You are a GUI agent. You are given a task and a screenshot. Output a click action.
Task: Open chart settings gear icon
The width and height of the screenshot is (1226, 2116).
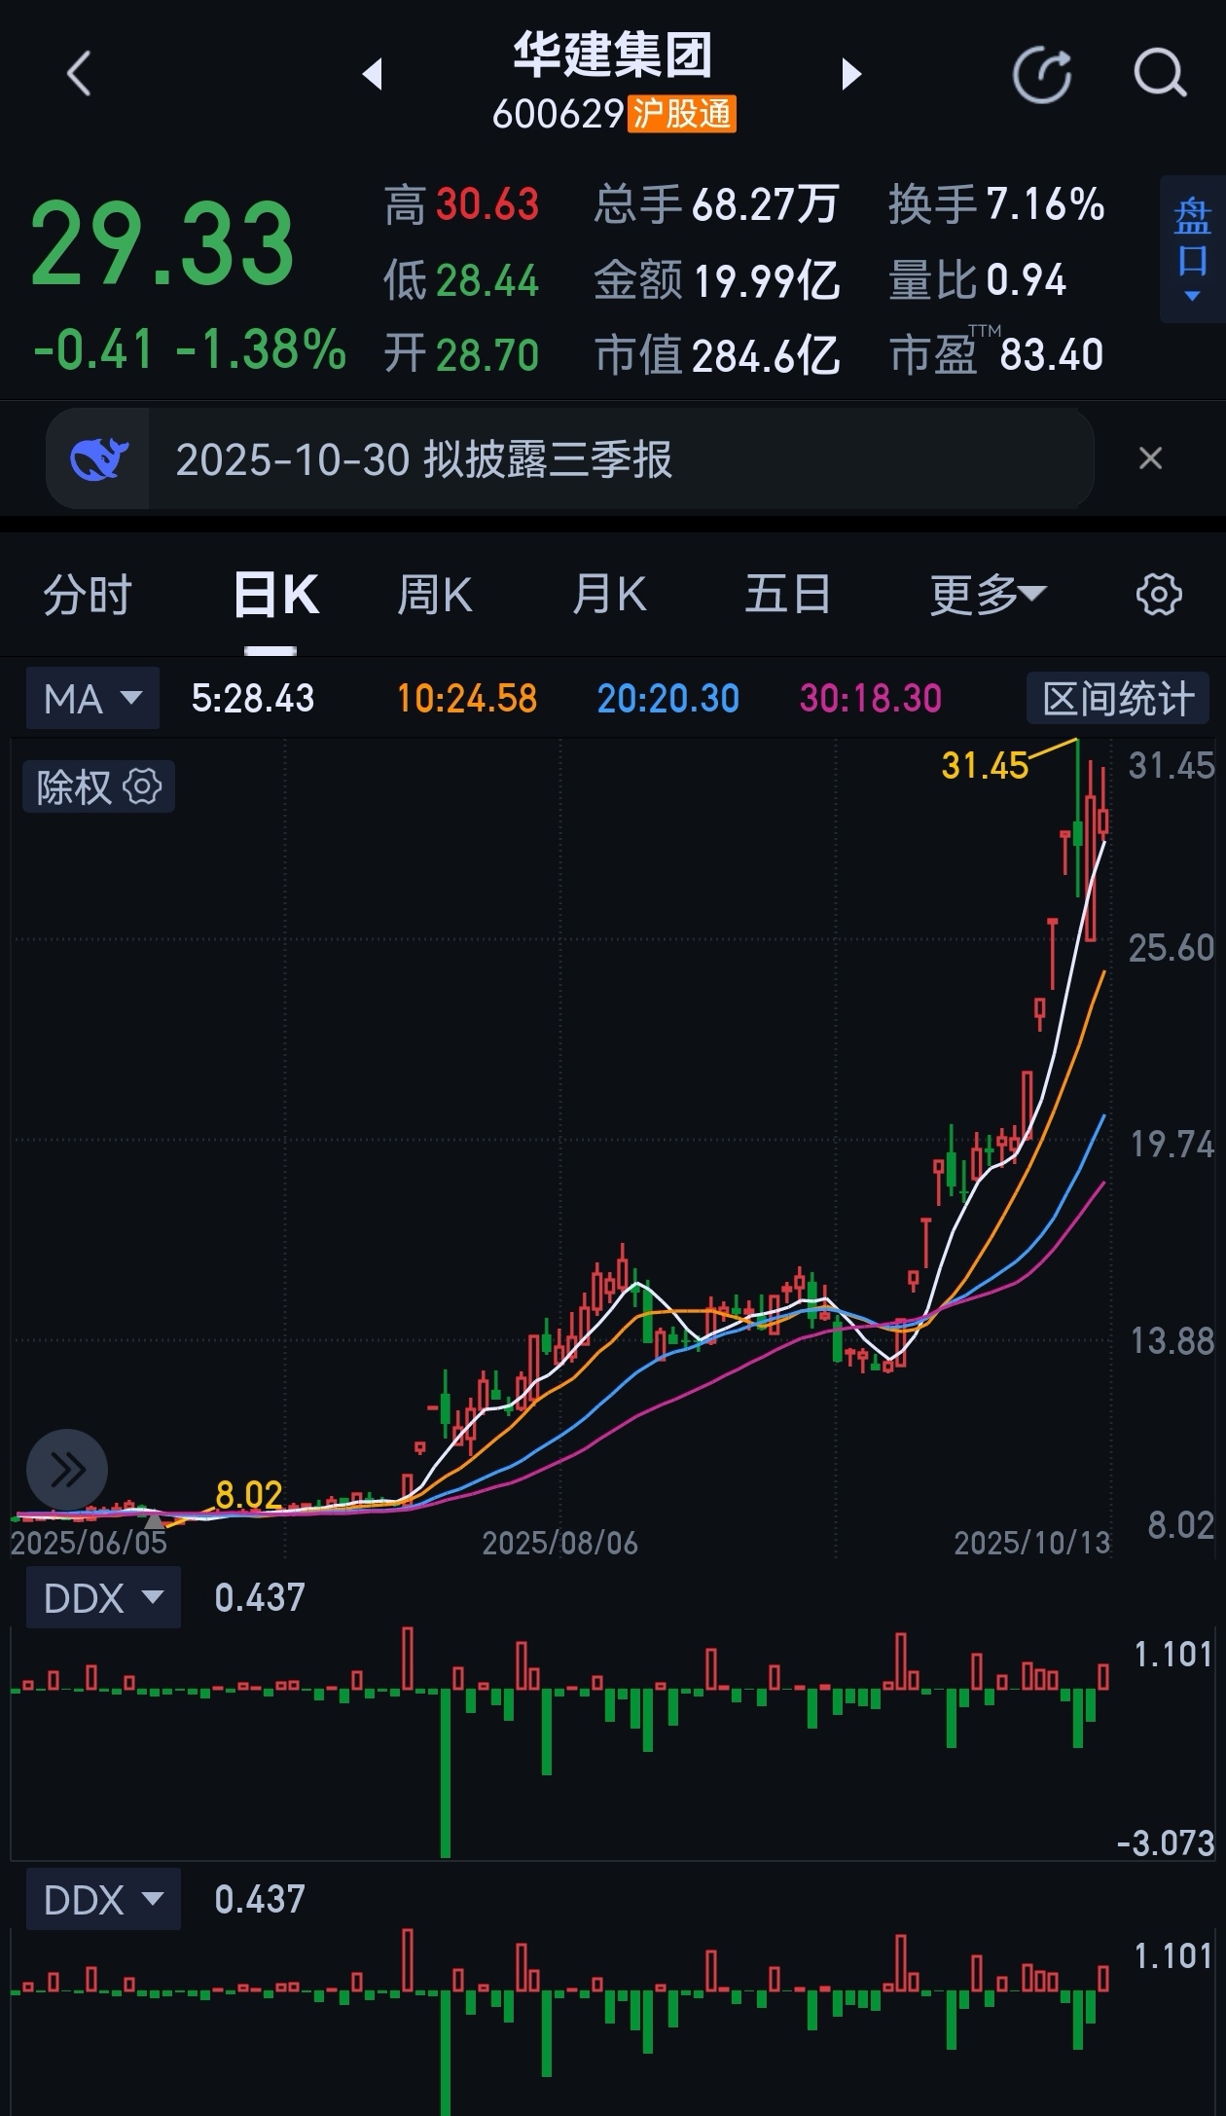pos(1159,594)
